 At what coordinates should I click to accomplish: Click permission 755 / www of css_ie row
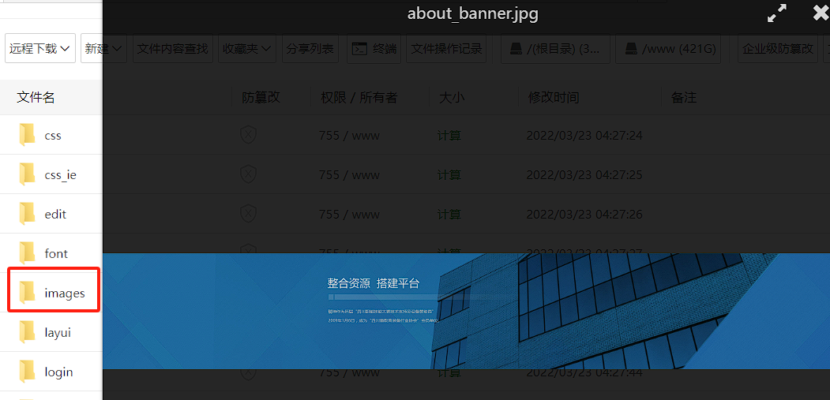pyautogui.click(x=349, y=174)
